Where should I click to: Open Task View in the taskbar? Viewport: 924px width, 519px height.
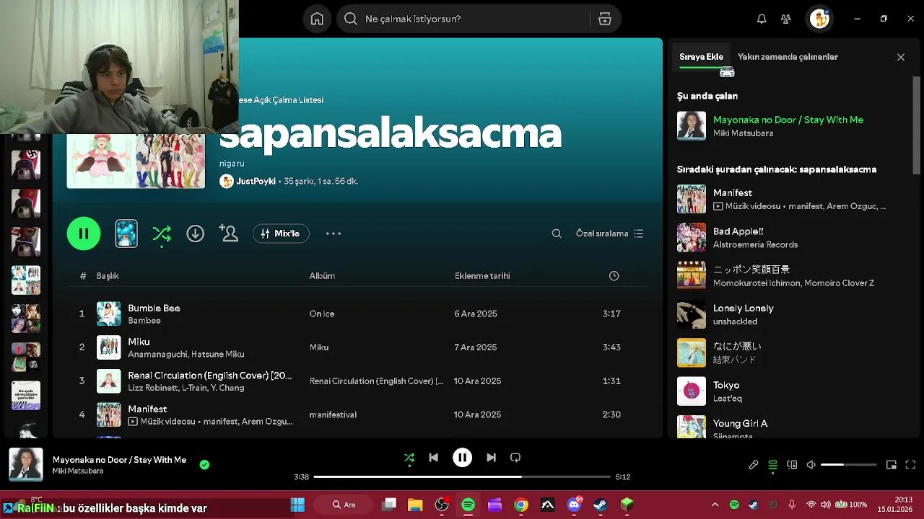389,505
